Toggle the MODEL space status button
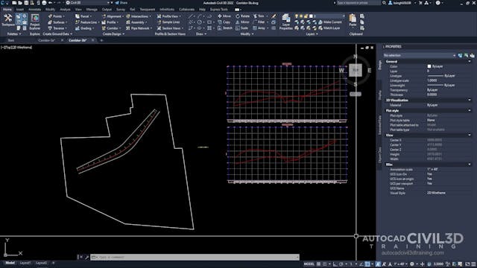Screen dimensions: 477x268 pyautogui.click(x=309, y=264)
